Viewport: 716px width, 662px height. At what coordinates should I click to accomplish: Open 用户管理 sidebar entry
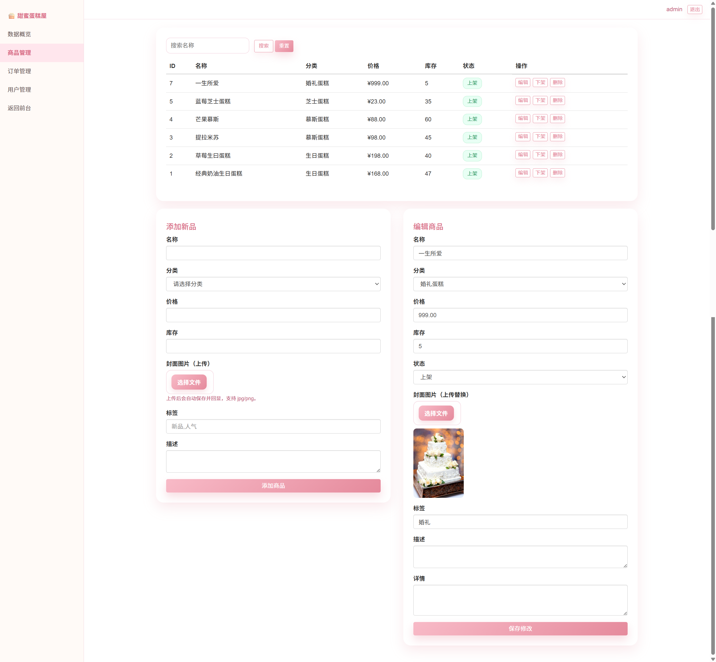point(19,89)
